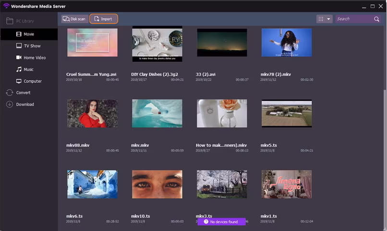Click the 00:28:52 duration of mkv6.ts
Image resolution: width=387 pixels, height=231 pixels.
coord(112,221)
